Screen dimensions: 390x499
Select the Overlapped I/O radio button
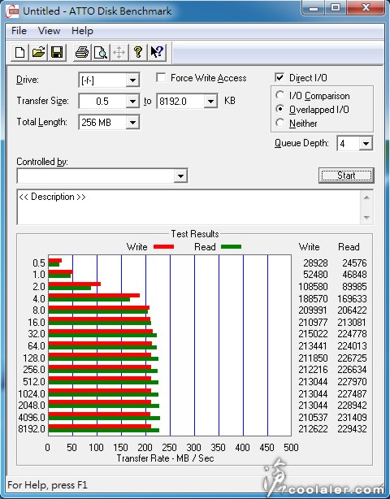tap(280, 109)
